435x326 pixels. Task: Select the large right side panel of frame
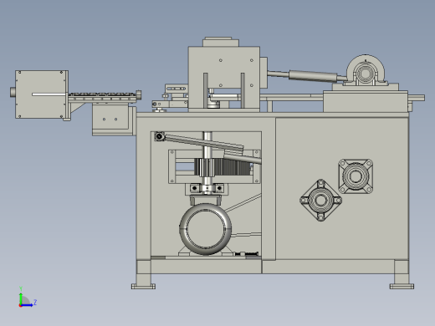342,189
